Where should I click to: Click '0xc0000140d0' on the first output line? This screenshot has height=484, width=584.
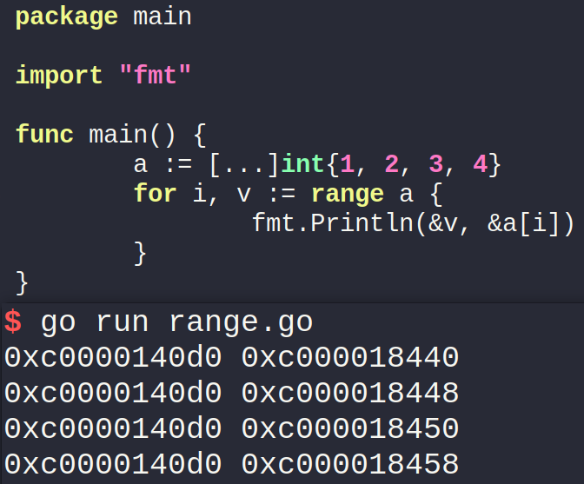point(113,357)
